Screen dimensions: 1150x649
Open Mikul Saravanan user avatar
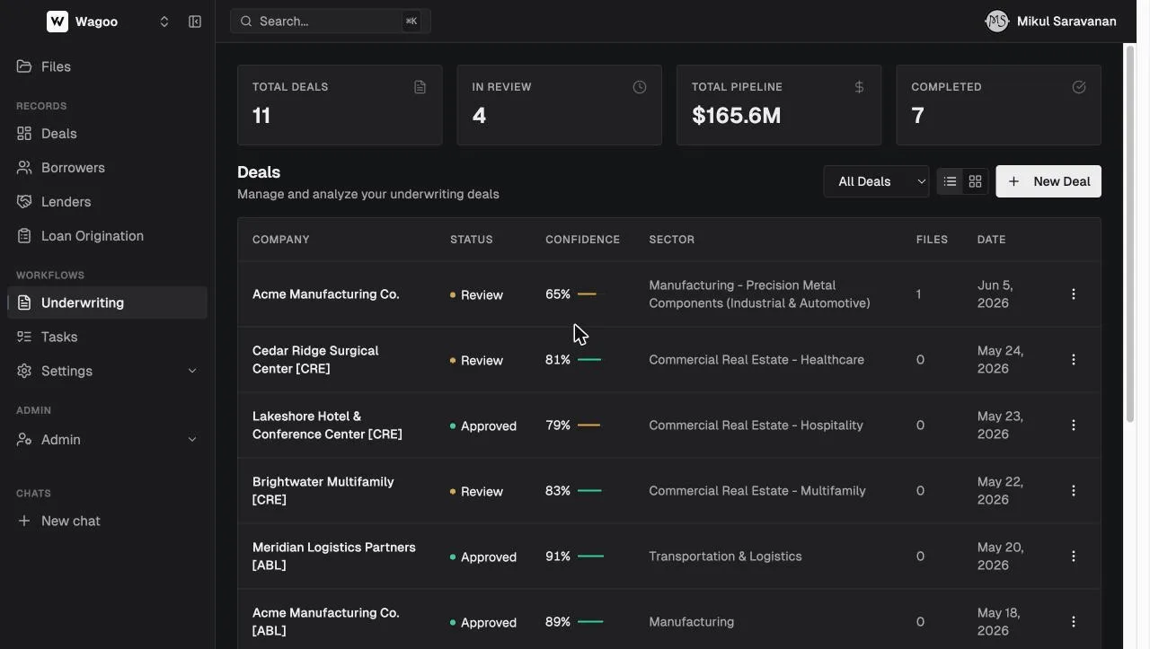point(996,22)
